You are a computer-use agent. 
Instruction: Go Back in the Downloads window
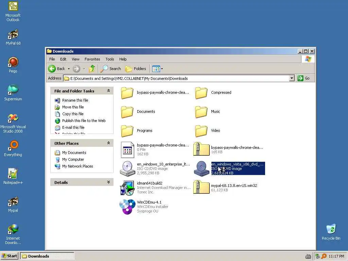[57, 69]
